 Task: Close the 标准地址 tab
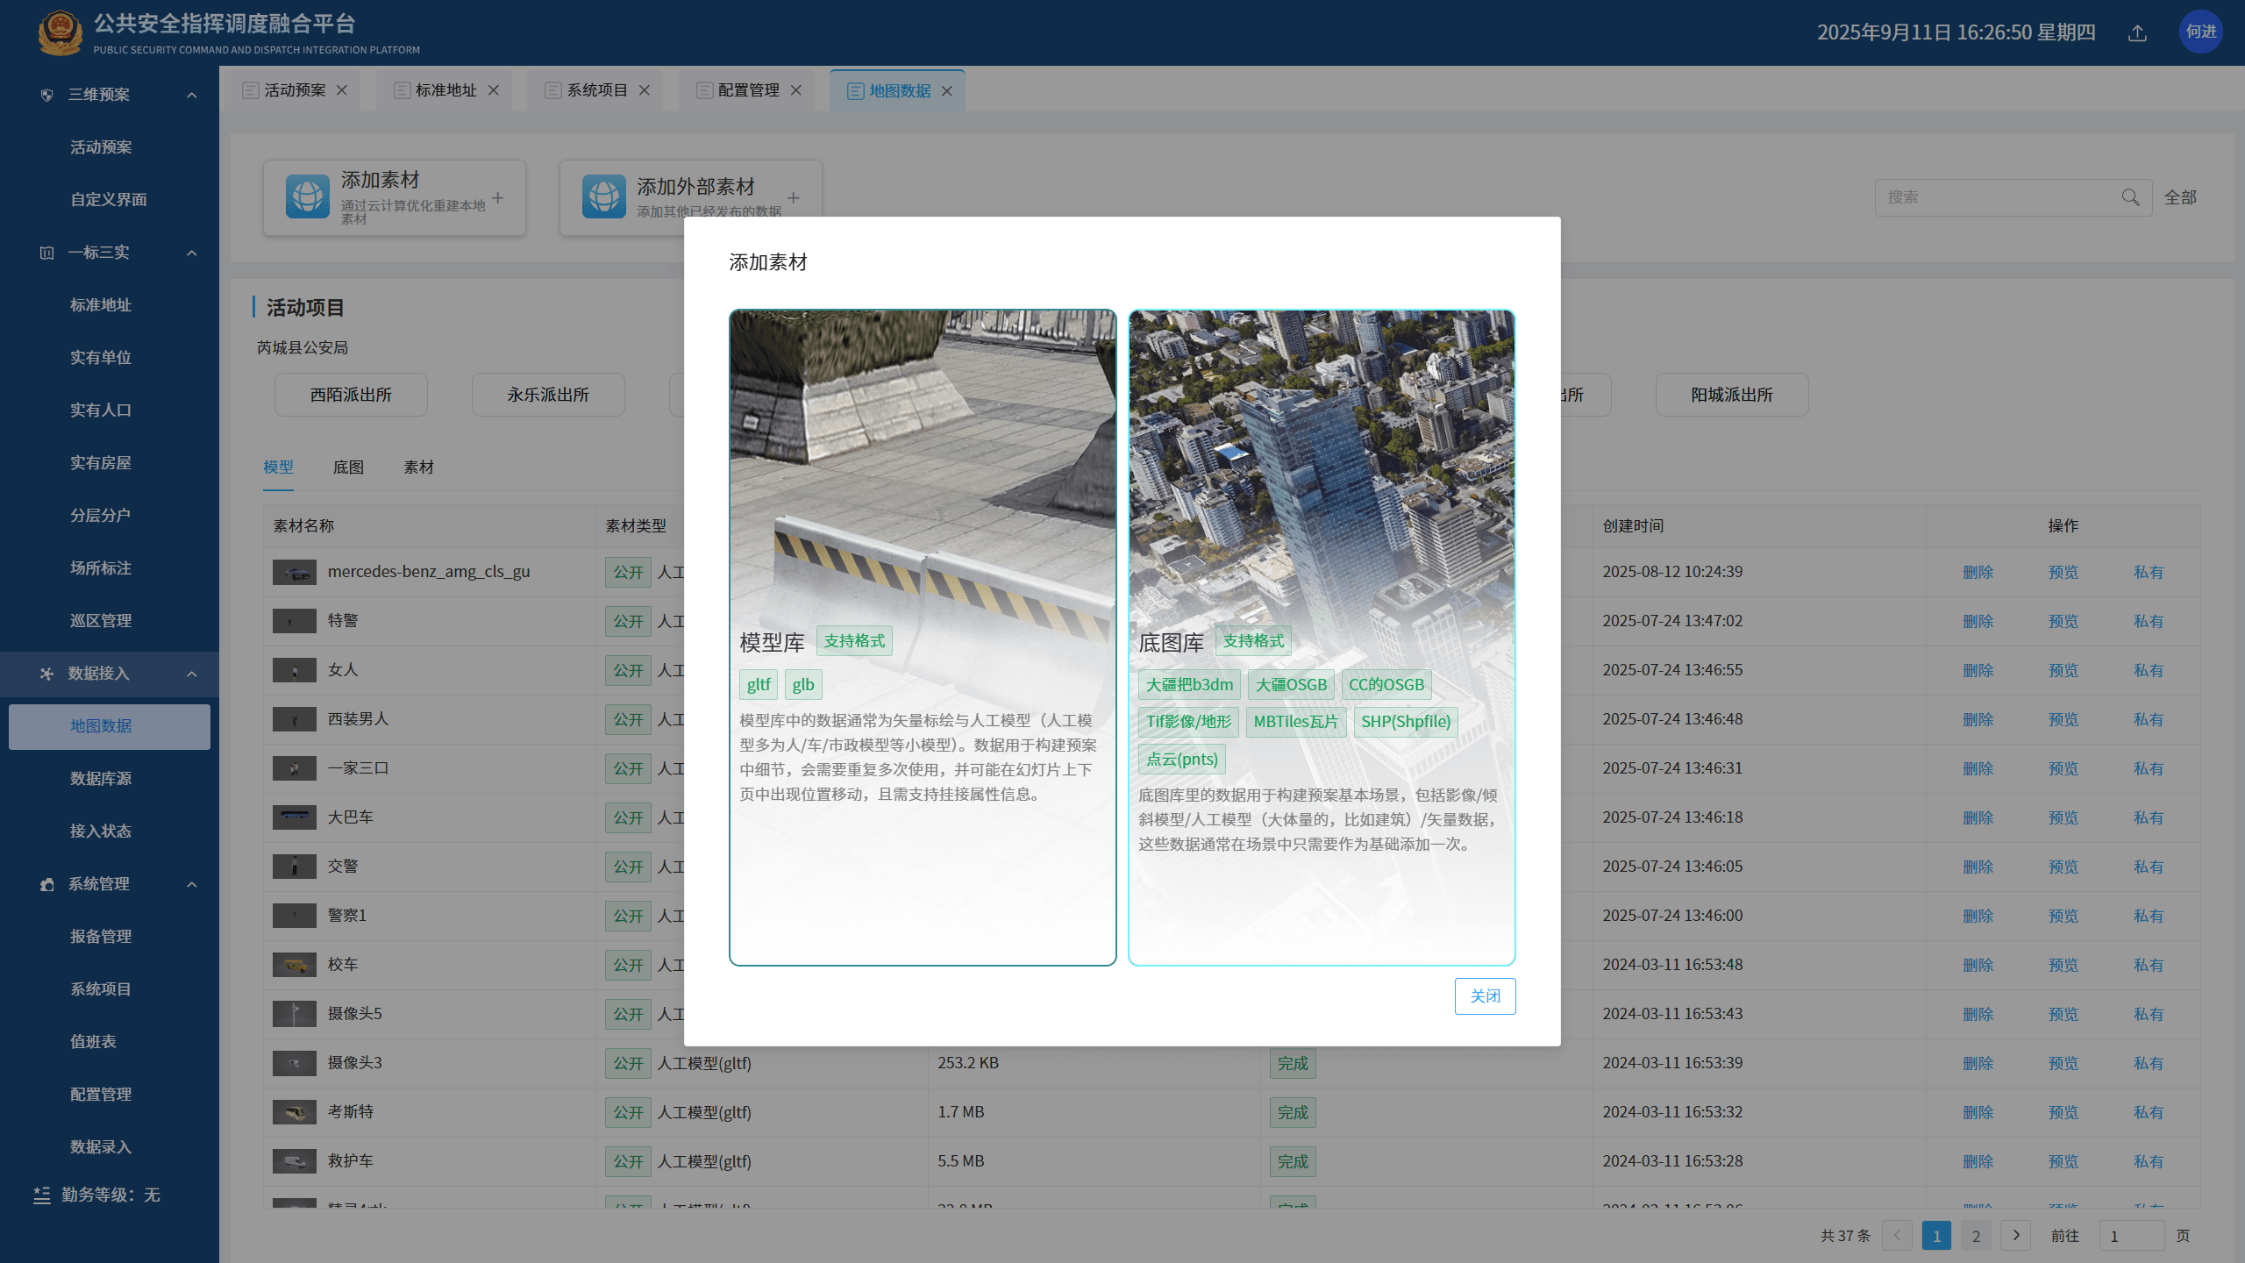click(493, 90)
